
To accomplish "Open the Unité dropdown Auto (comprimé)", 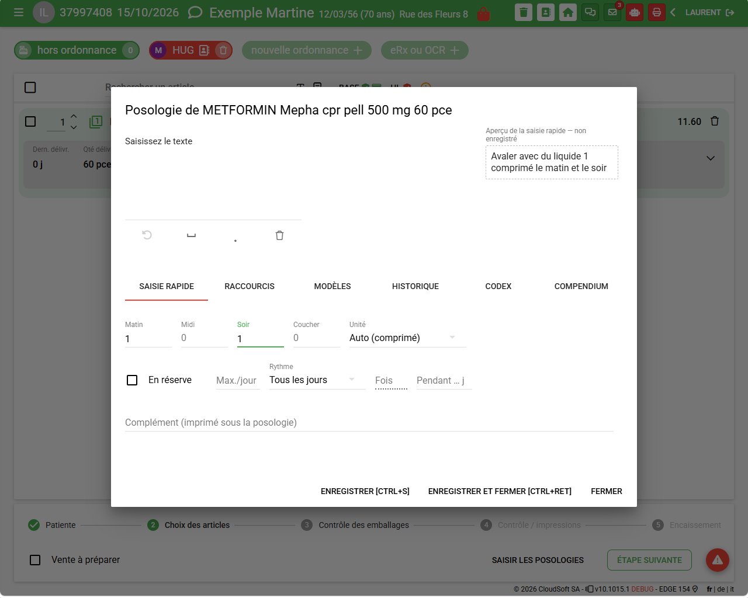I will [407, 338].
